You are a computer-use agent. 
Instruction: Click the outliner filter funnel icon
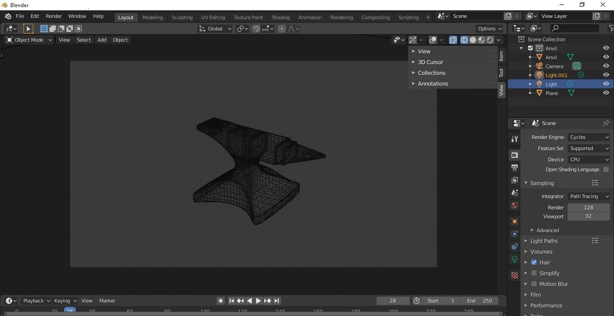tap(611, 28)
